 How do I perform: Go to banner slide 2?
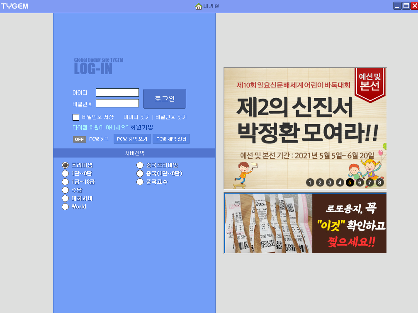tap(320, 183)
